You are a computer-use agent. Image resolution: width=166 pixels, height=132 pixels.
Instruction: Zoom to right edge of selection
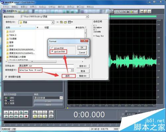click(45, 116)
